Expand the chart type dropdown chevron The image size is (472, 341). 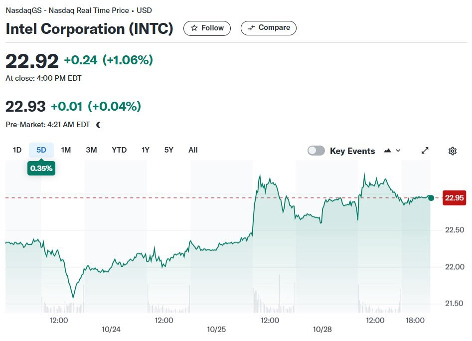point(398,151)
